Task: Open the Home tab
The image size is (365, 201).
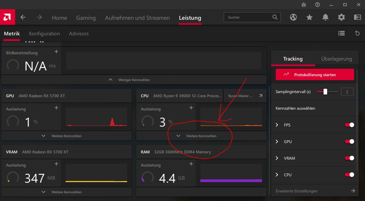Action: pos(59,18)
